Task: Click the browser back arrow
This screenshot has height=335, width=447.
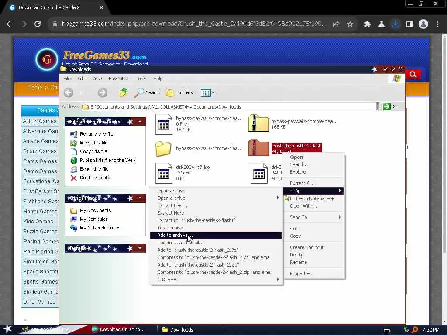Action: [10, 24]
